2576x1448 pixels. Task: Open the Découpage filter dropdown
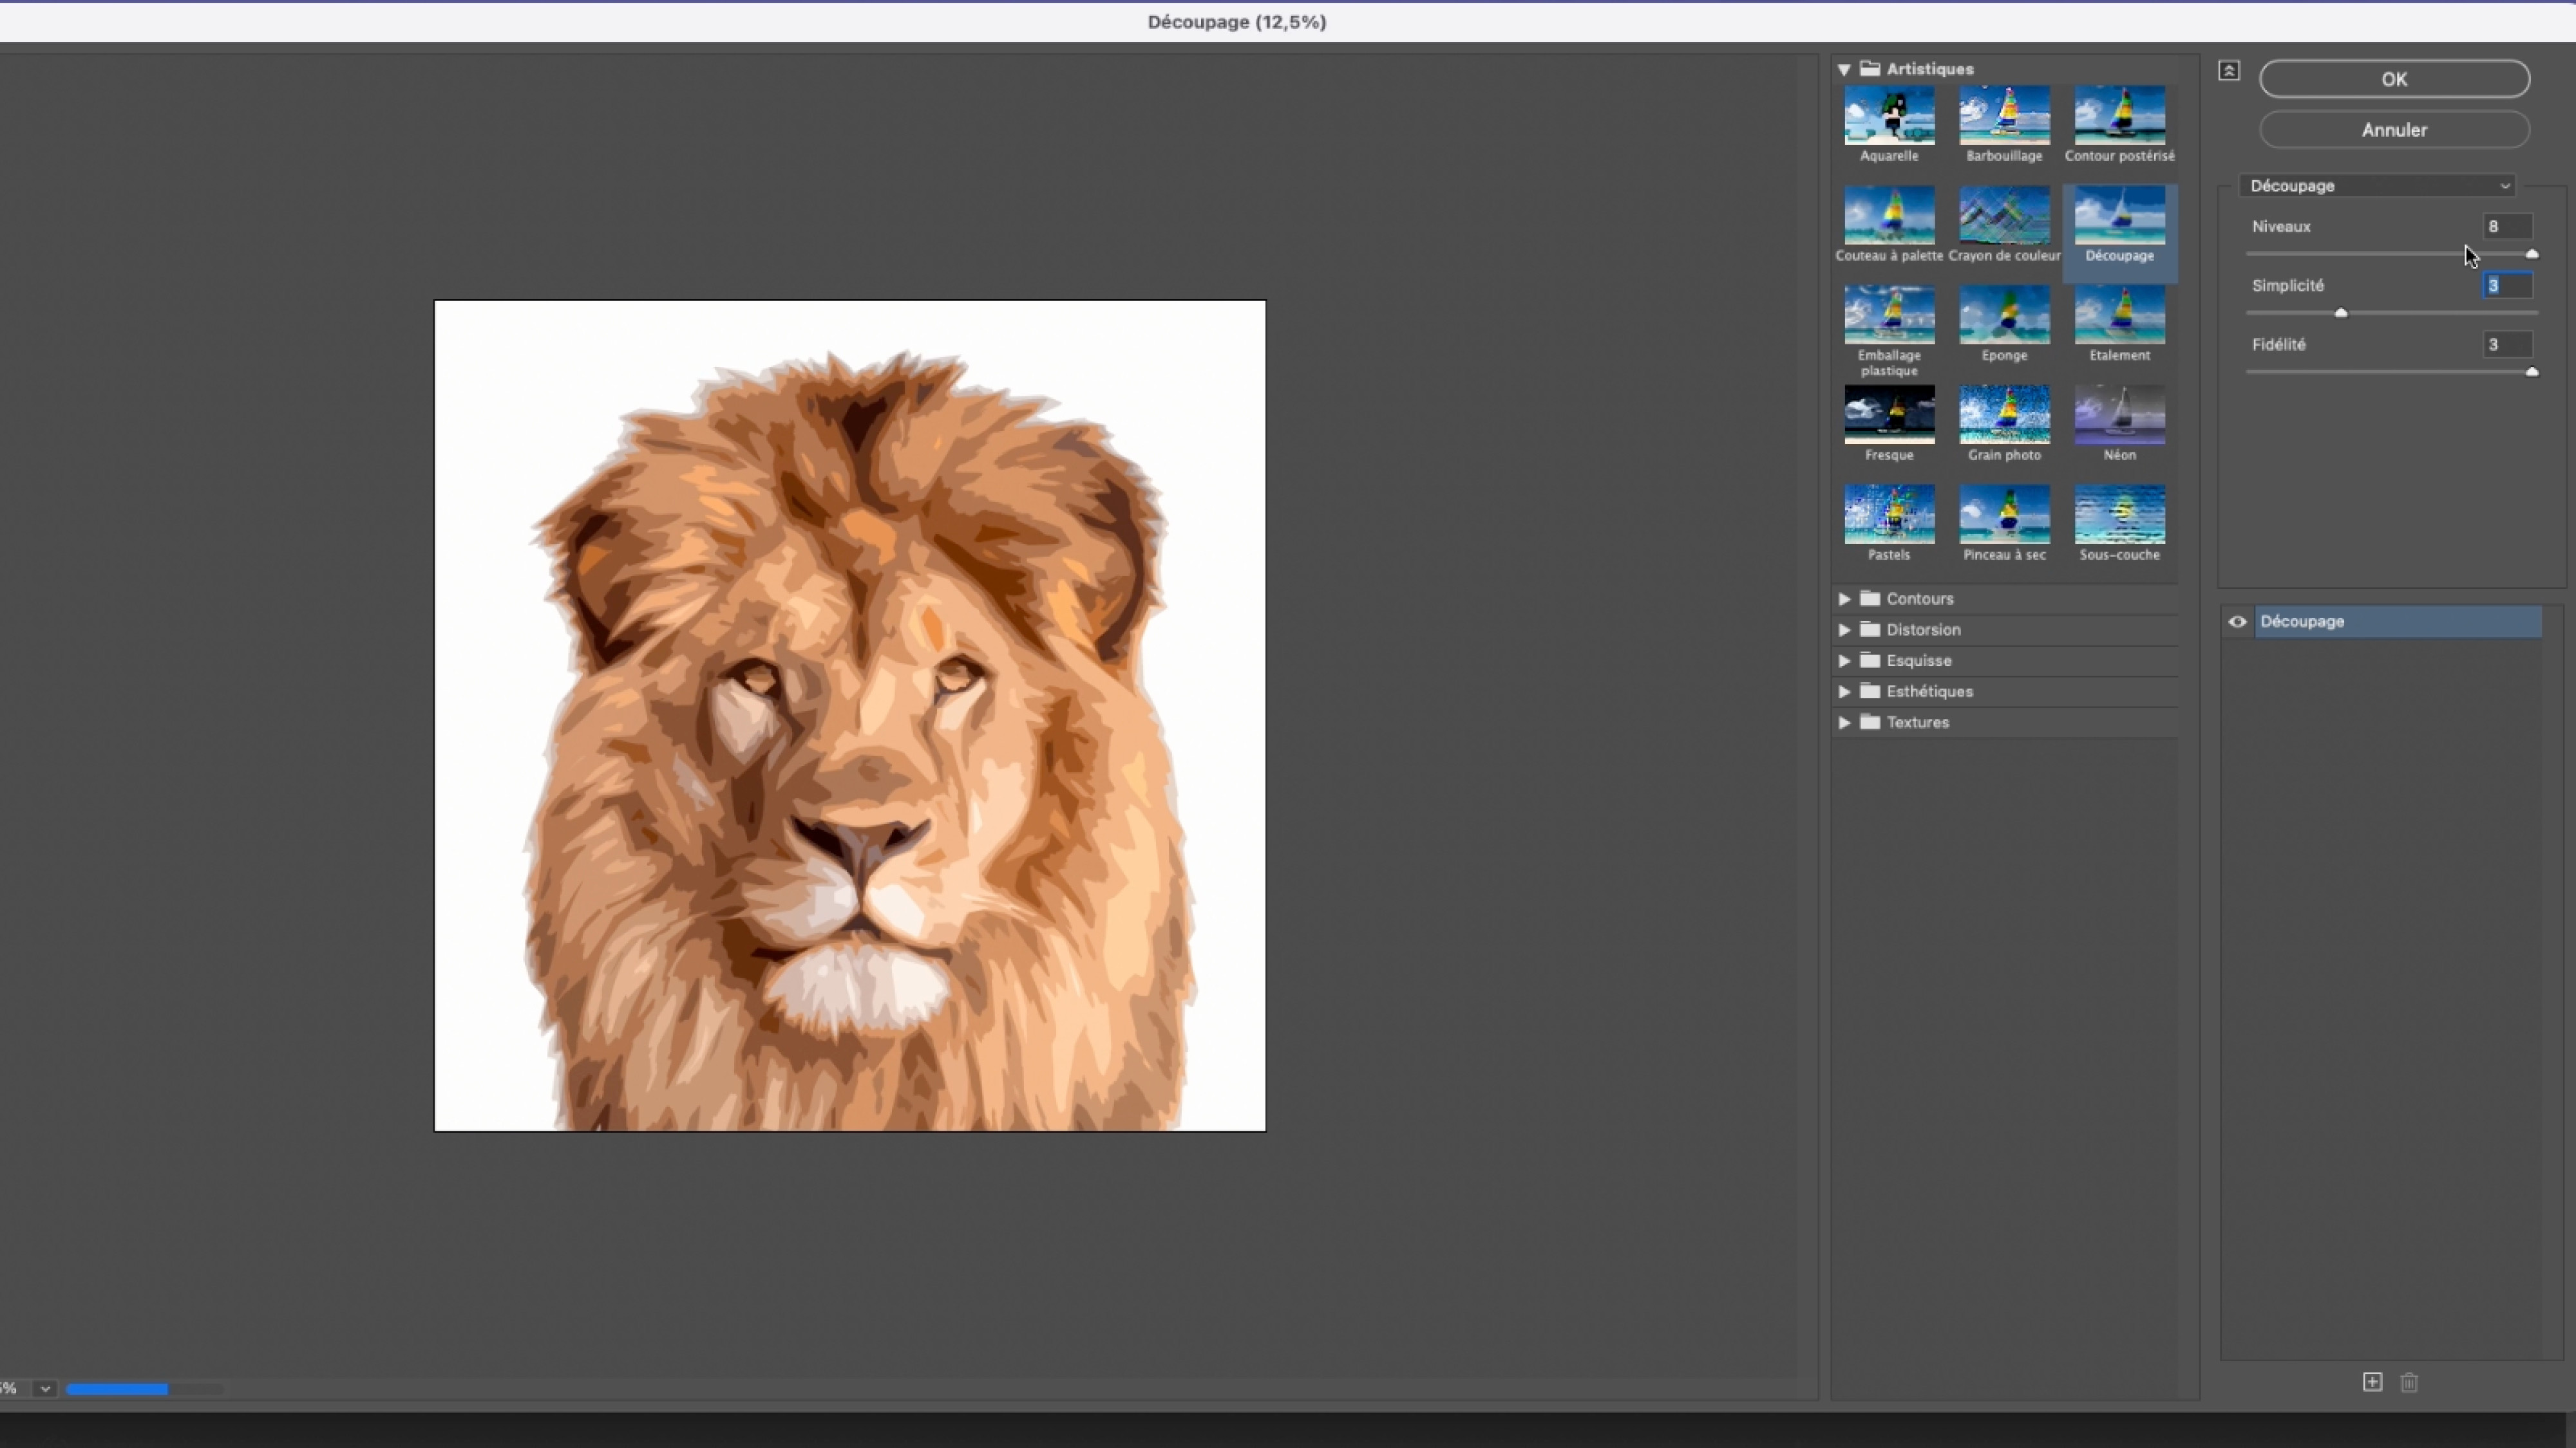pos(2378,186)
